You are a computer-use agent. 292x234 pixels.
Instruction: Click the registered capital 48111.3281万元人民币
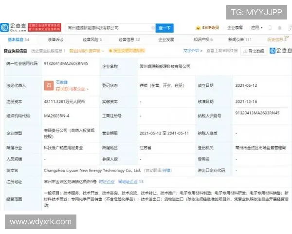[64, 102]
